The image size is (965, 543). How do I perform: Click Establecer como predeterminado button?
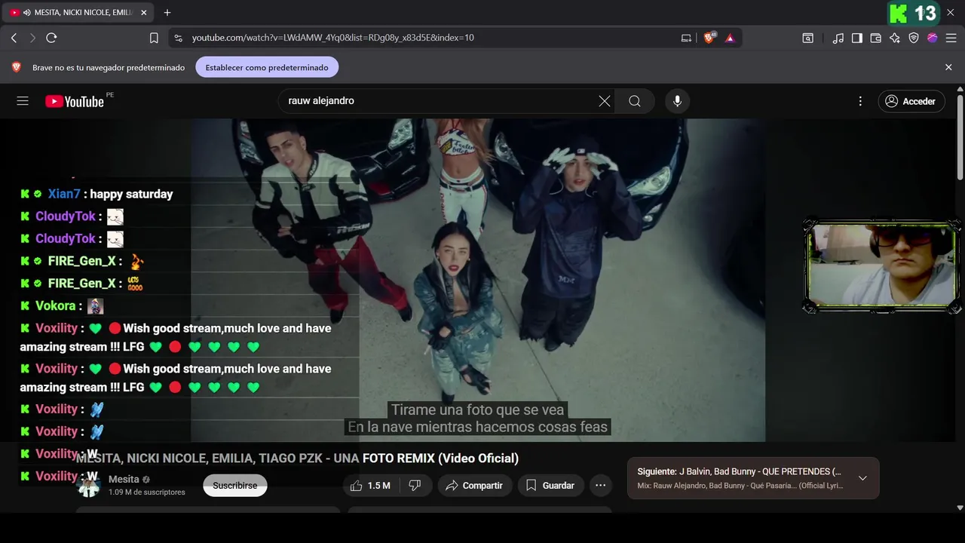[x=267, y=67]
